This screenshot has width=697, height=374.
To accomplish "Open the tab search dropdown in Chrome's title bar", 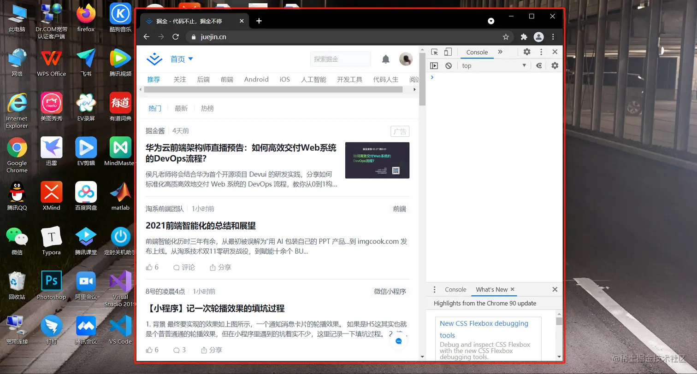I will tap(491, 21).
